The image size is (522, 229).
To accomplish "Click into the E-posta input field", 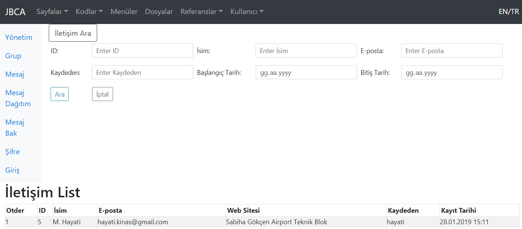I will (451, 51).
